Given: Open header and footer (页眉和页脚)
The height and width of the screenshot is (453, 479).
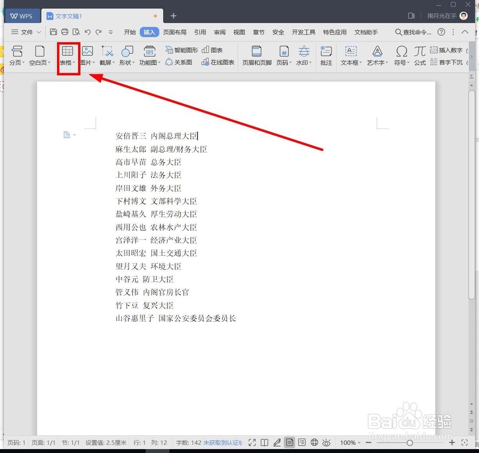Looking at the screenshot, I should [257, 55].
